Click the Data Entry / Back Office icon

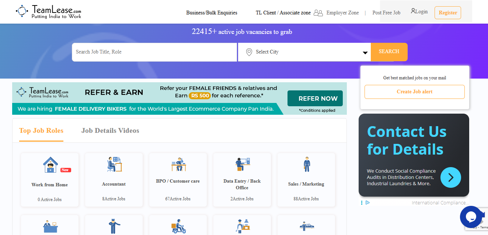tap(243, 164)
